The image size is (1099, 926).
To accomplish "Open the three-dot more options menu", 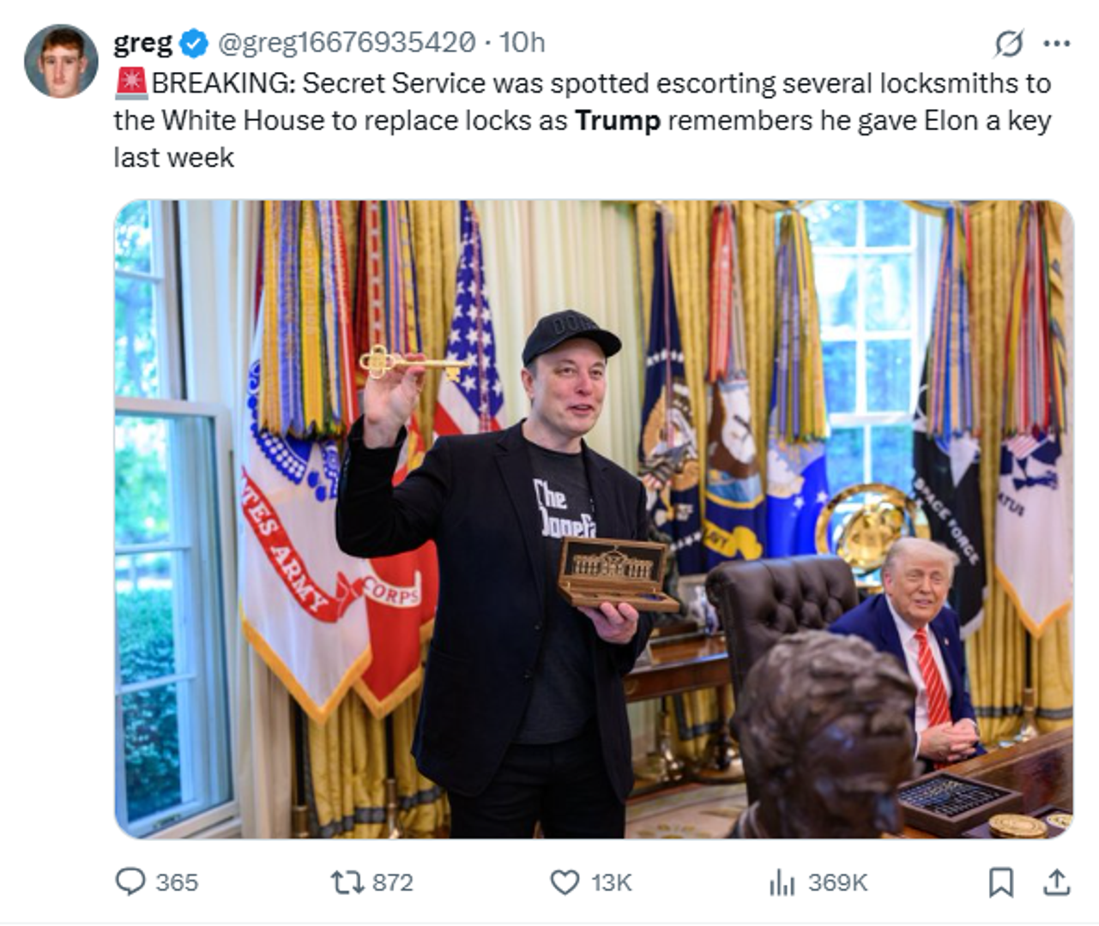I will click(1056, 43).
